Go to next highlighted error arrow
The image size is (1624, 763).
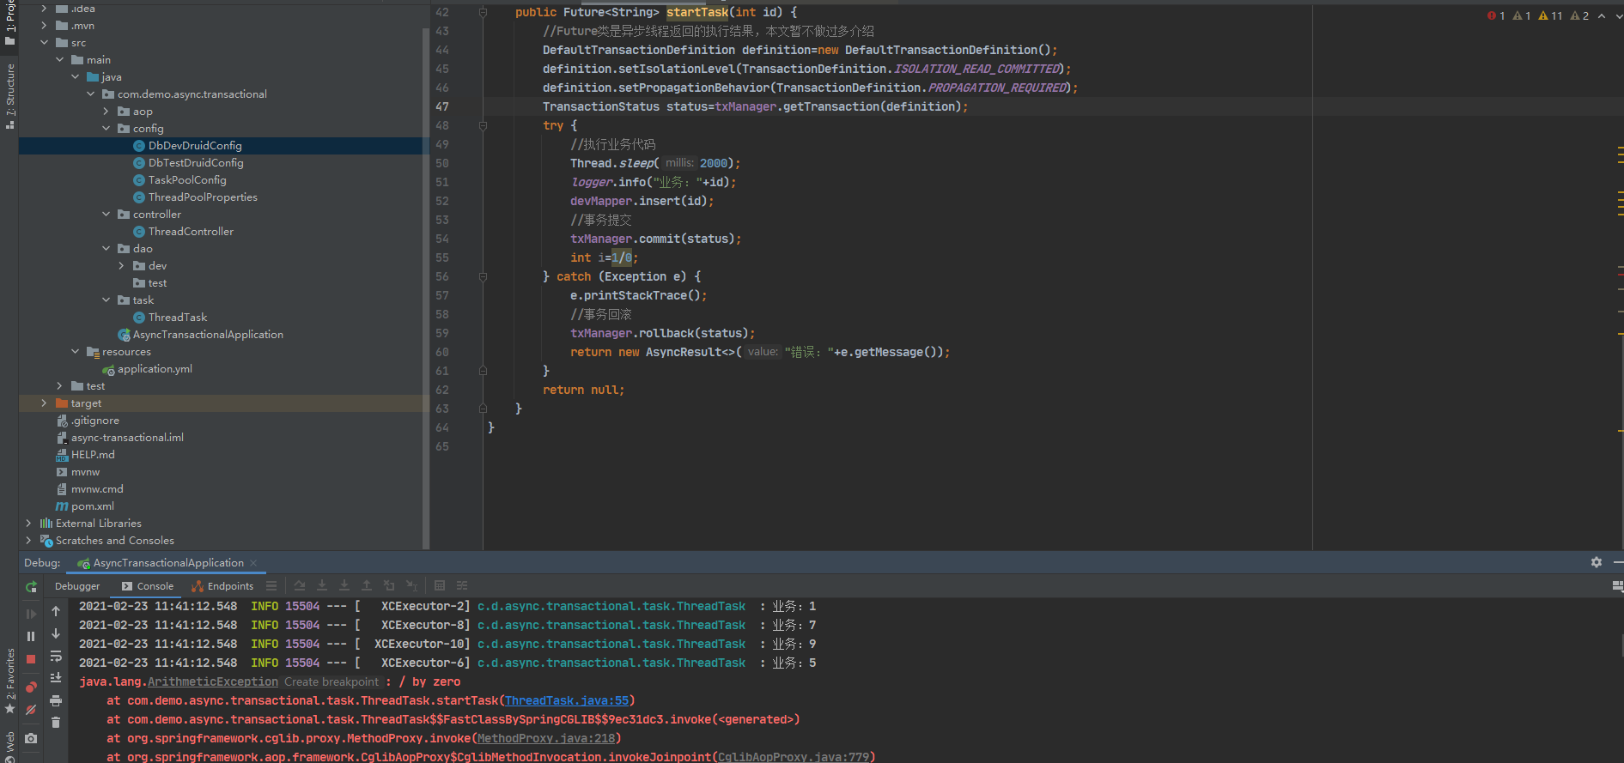[1619, 15]
